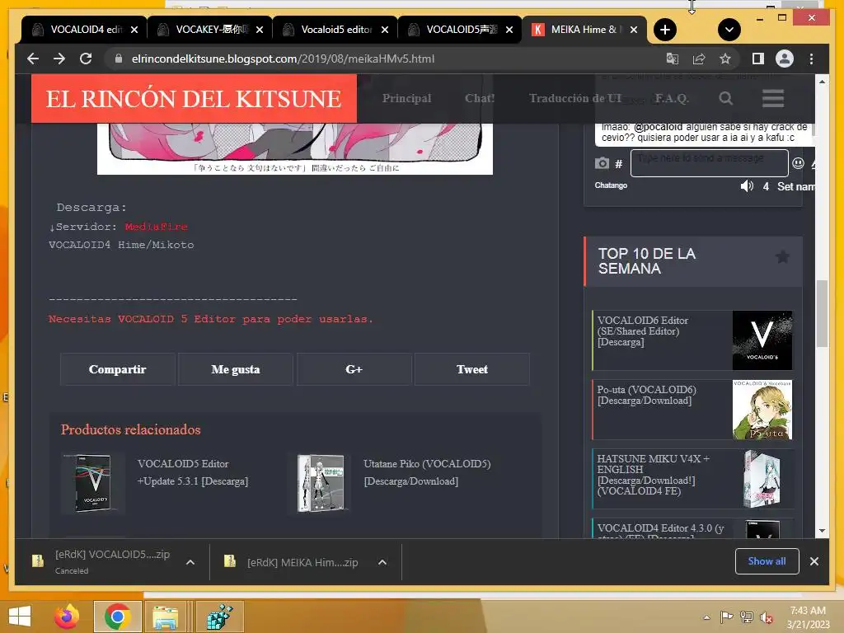This screenshot has height=633, width=844.
Task: Click the chat message input field
Action: [x=710, y=163]
